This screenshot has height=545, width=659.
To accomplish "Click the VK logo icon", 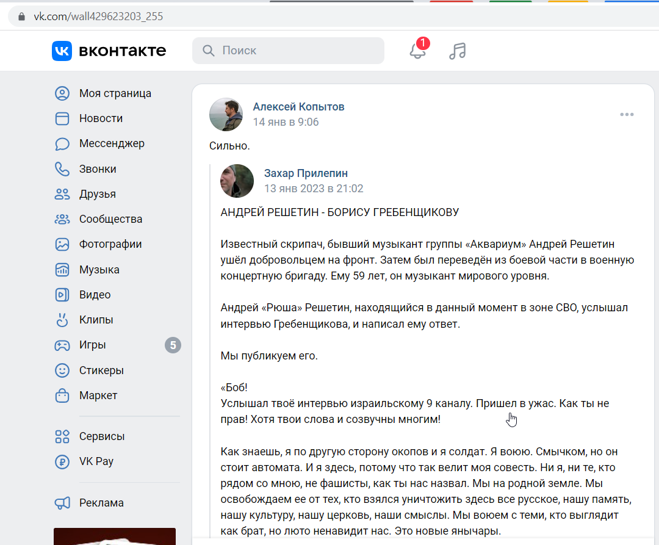I will (62, 51).
